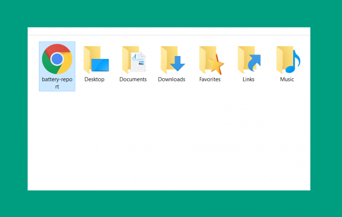The width and height of the screenshot is (342, 217).
Task: Select the battery-report Chrome file icon
Action: (57, 59)
